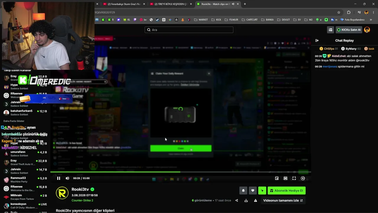Open Rammus53 channel in sidebar

(25, 180)
